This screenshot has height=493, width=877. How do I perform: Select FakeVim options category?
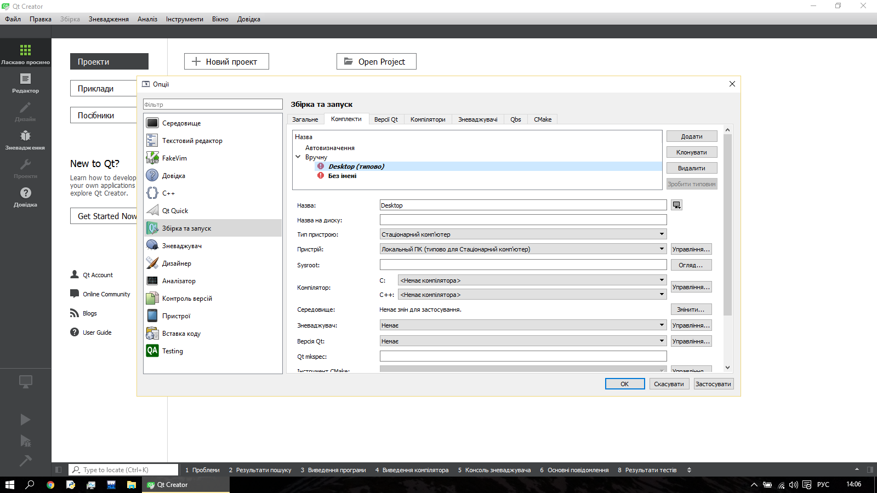coord(174,158)
